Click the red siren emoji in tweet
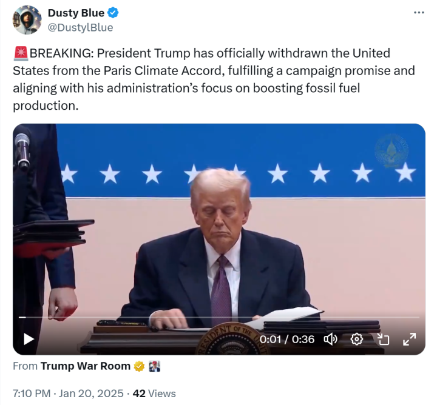This screenshot has width=437, height=405. [20, 53]
